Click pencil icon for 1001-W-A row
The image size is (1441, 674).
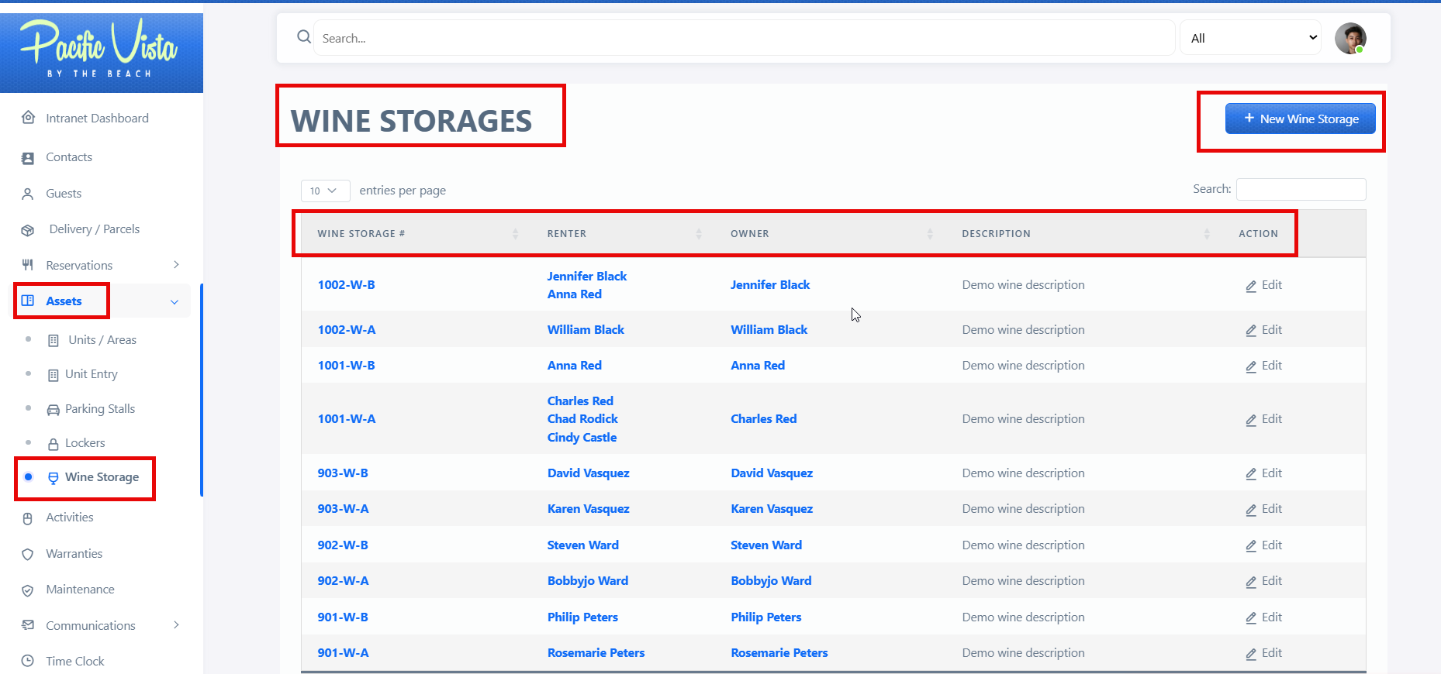1251,420
